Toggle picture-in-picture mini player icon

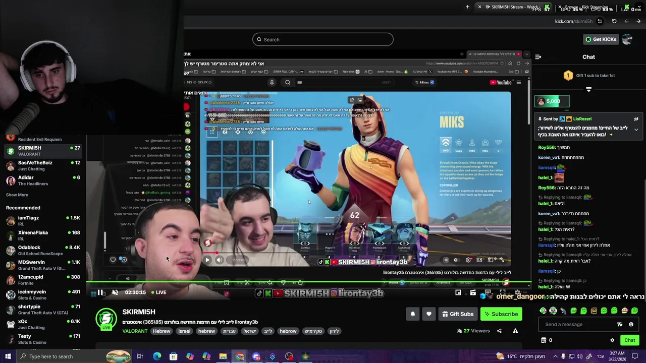(458, 292)
